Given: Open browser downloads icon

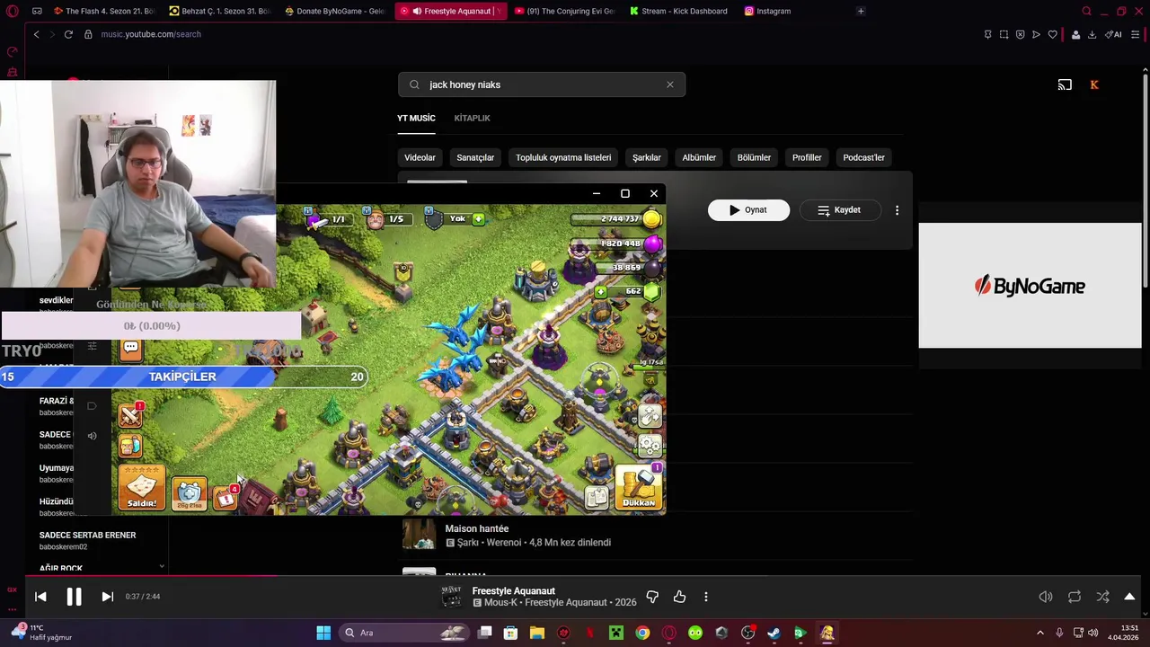Looking at the screenshot, I should pos(1092,34).
